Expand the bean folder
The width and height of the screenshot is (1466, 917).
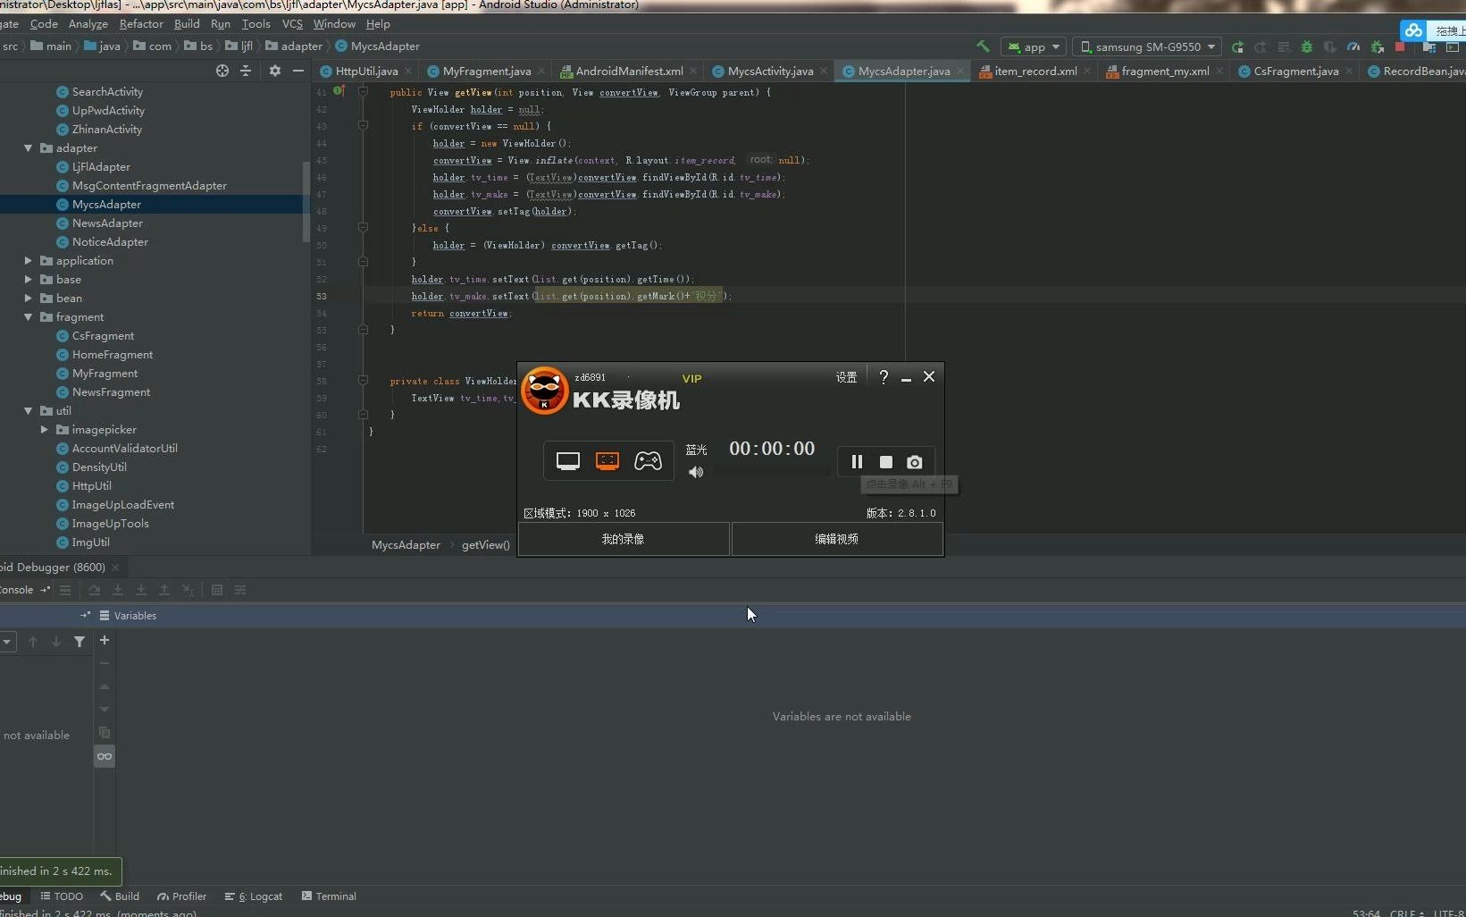pyautogui.click(x=29, y=299)
